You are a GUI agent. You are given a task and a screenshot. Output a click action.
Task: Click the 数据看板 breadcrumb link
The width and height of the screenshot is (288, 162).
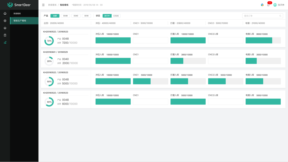click(52, 5)
